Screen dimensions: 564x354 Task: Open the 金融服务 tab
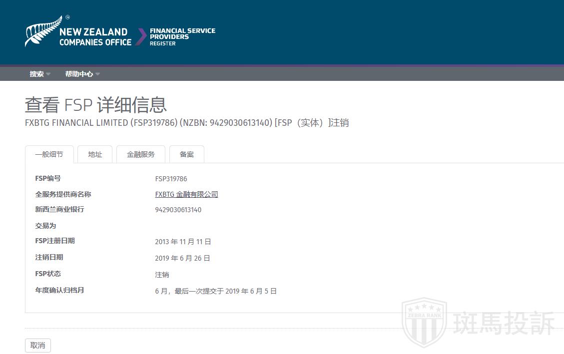pyautogui.click(x=141, y=155)
